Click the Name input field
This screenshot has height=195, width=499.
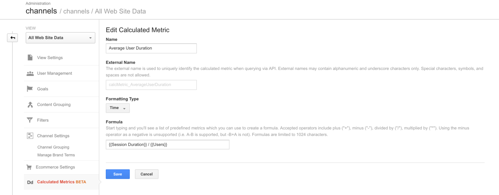[x=151, y=48]
